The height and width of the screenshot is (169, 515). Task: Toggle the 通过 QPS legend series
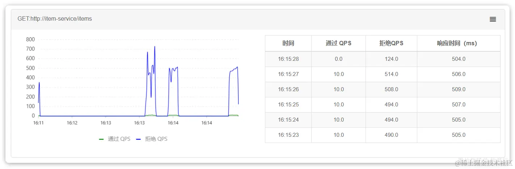click(114, 139)
